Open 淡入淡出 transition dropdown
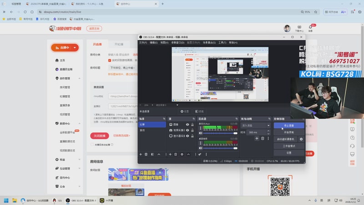Screen dimensions: 364x205 [255, 126]
